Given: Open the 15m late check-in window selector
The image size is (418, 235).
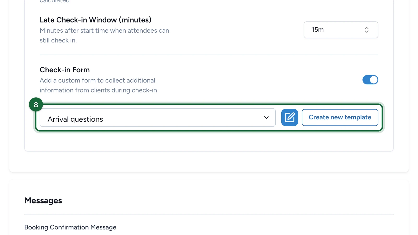Looking at the screenshot, I should (x=341, y=30).
